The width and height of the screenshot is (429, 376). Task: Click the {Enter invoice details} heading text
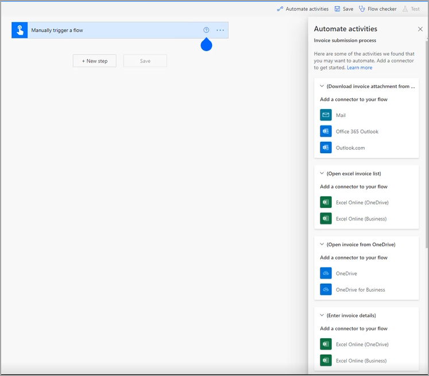point(351,316)
